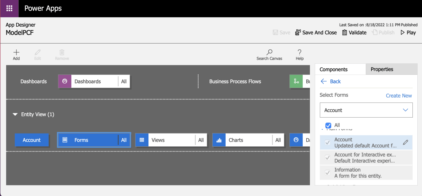Image resolution: width=422 pixels, height=196 pixels.
Task: Click the Remove trash icon
Action: [62, 52]
